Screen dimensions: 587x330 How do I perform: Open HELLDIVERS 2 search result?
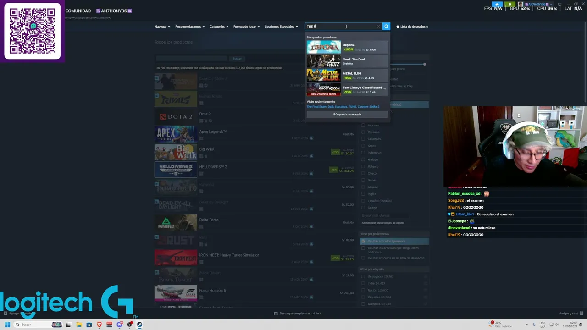(x=255, y=170)
